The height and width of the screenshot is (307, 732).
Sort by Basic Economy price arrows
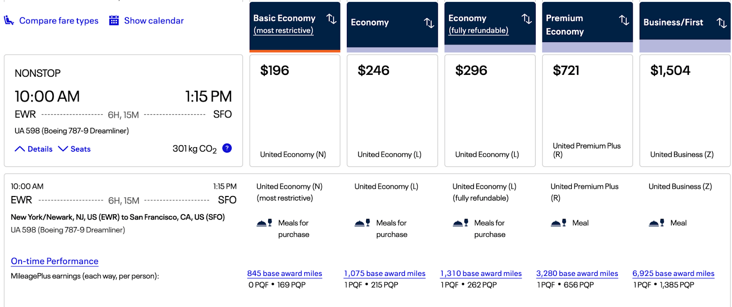click(x=331, y=19)
